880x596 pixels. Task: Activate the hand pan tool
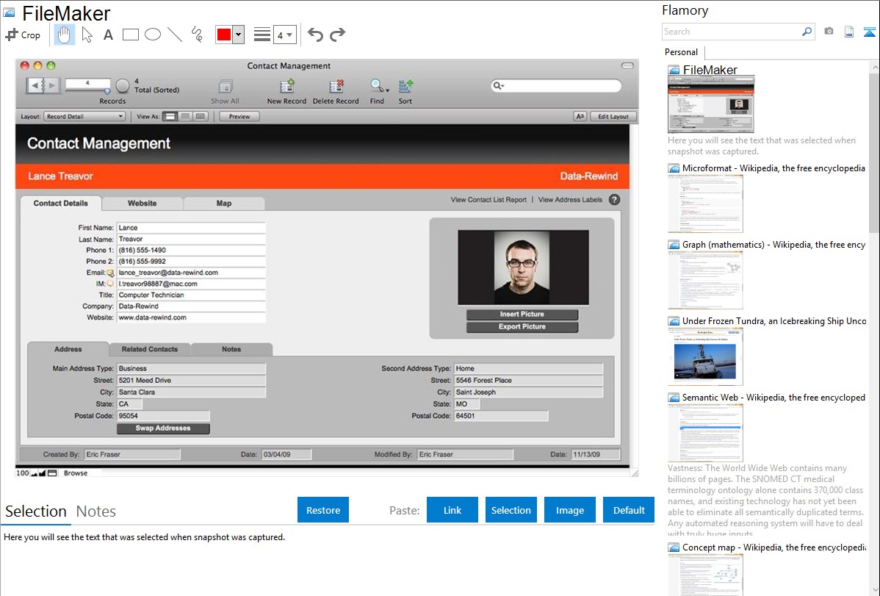(x=65, y=35)
